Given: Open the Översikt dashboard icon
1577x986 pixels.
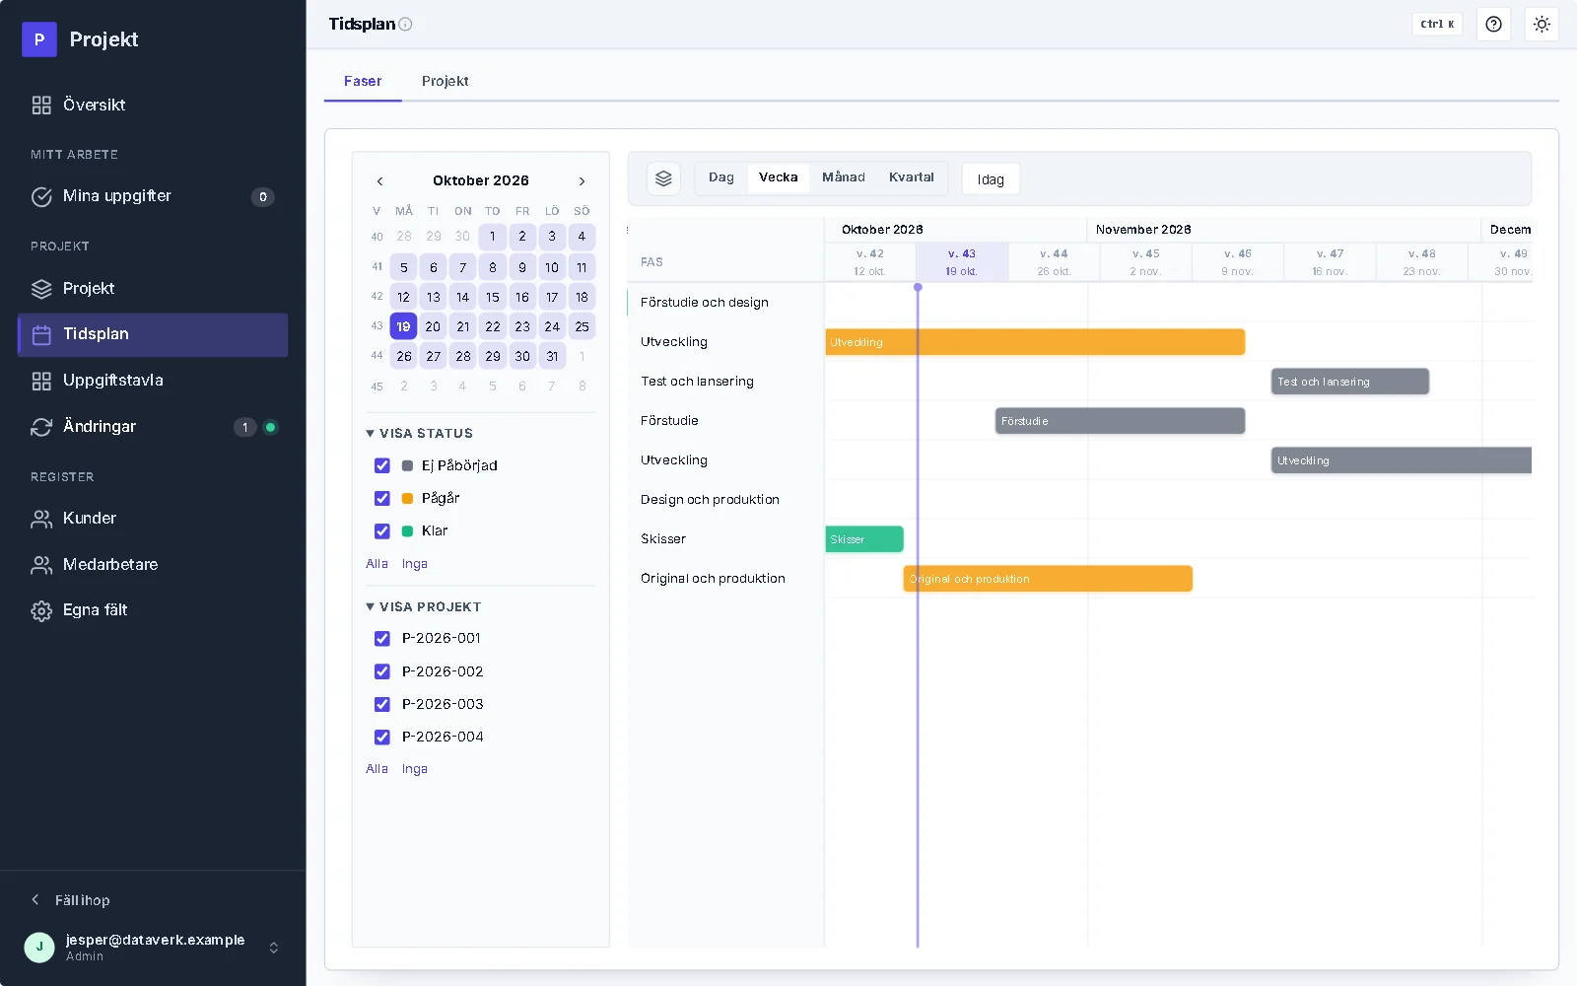Looking at the screenshot, I should tap(41, 106).
